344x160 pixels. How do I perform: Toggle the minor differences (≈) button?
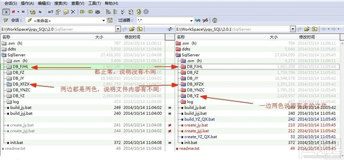click(x=40, y=12)
